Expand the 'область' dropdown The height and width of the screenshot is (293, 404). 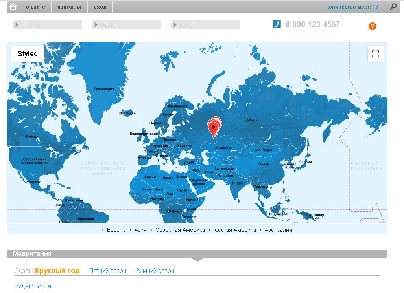pyautogui.click(x=127, y=25)
